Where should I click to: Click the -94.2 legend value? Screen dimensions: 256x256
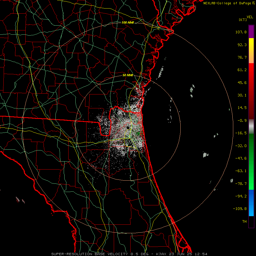[241, 196]
